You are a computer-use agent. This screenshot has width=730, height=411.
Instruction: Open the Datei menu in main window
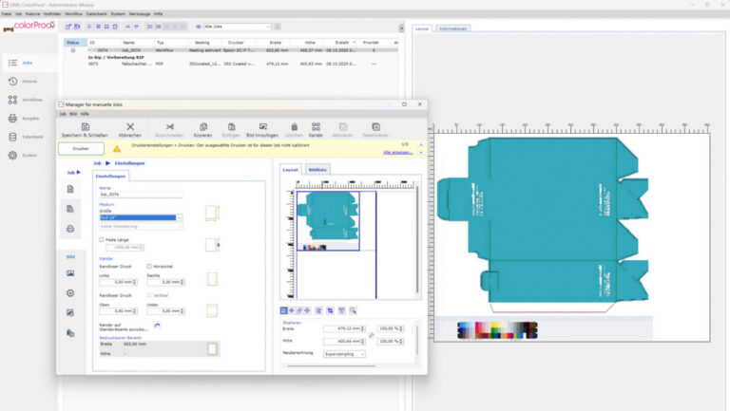(x=7, y=14)
